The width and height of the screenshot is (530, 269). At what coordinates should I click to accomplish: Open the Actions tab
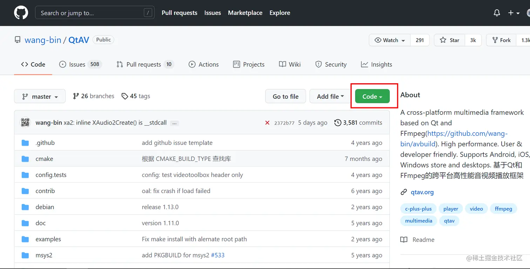[x=204, y=64]
